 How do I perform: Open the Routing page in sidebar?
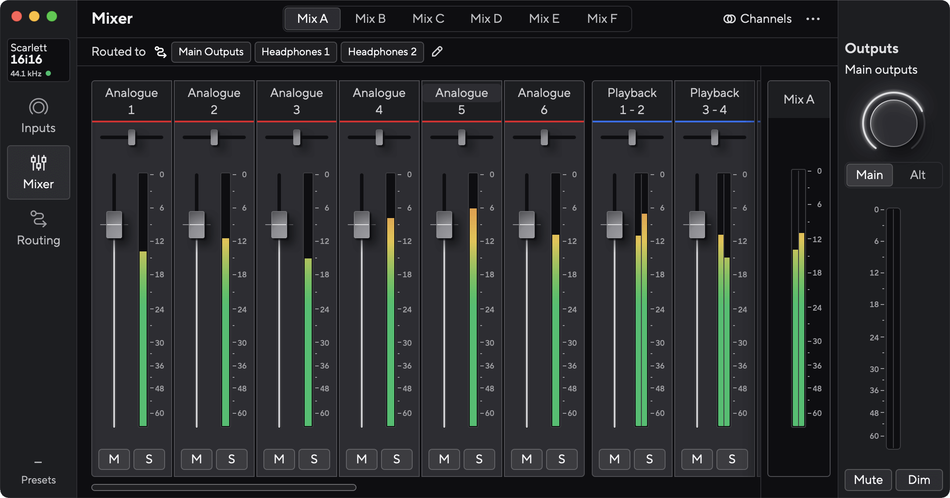pyautogui.click(x=39, y=229)
